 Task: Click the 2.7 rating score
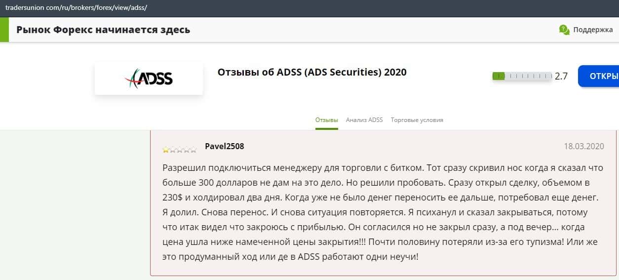click(x=561, y=76)
